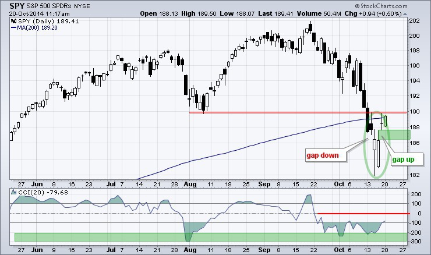This screenshot has width=431, height=255.
Task: Click the 0 level on CCI axis
Action: tap(419, 214)
